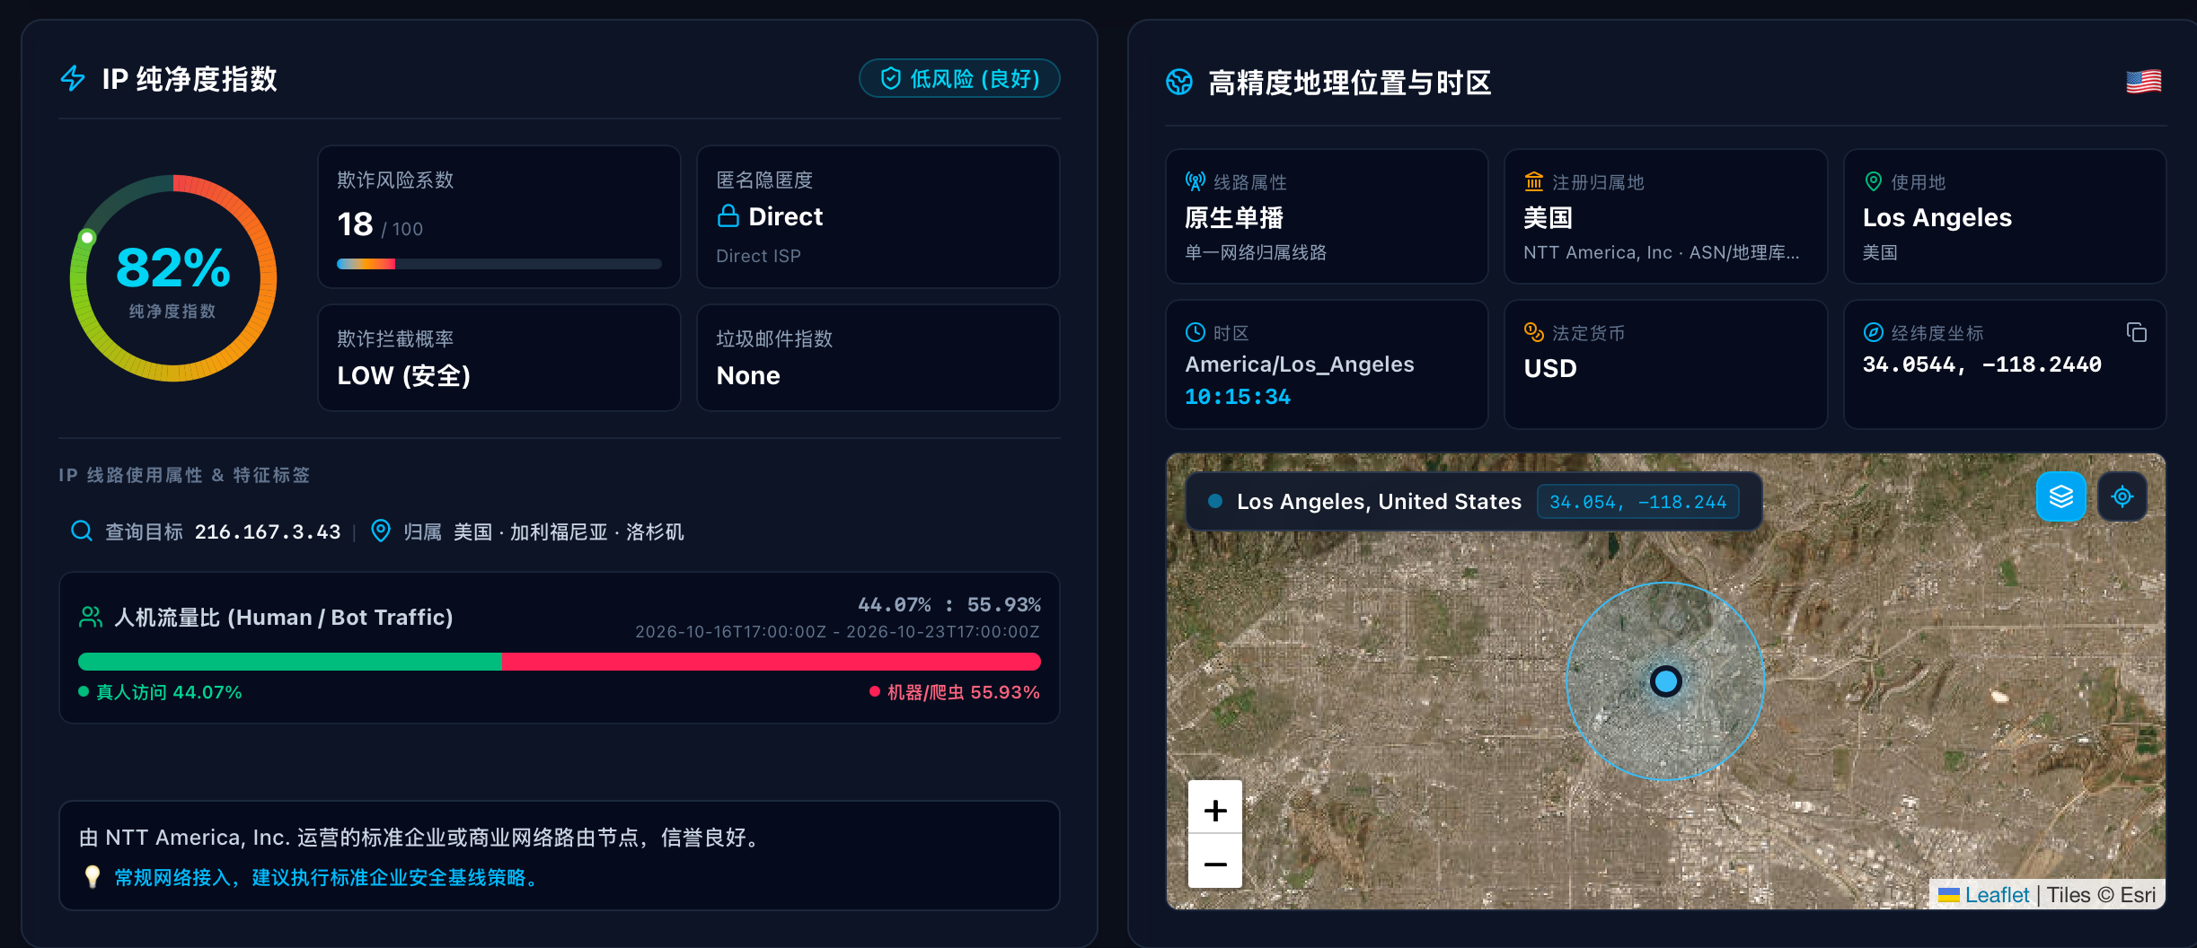Screen dimensions: 2197x948
Task: Click the LOW (安全) fraud interception value
Action: point(404,375)
